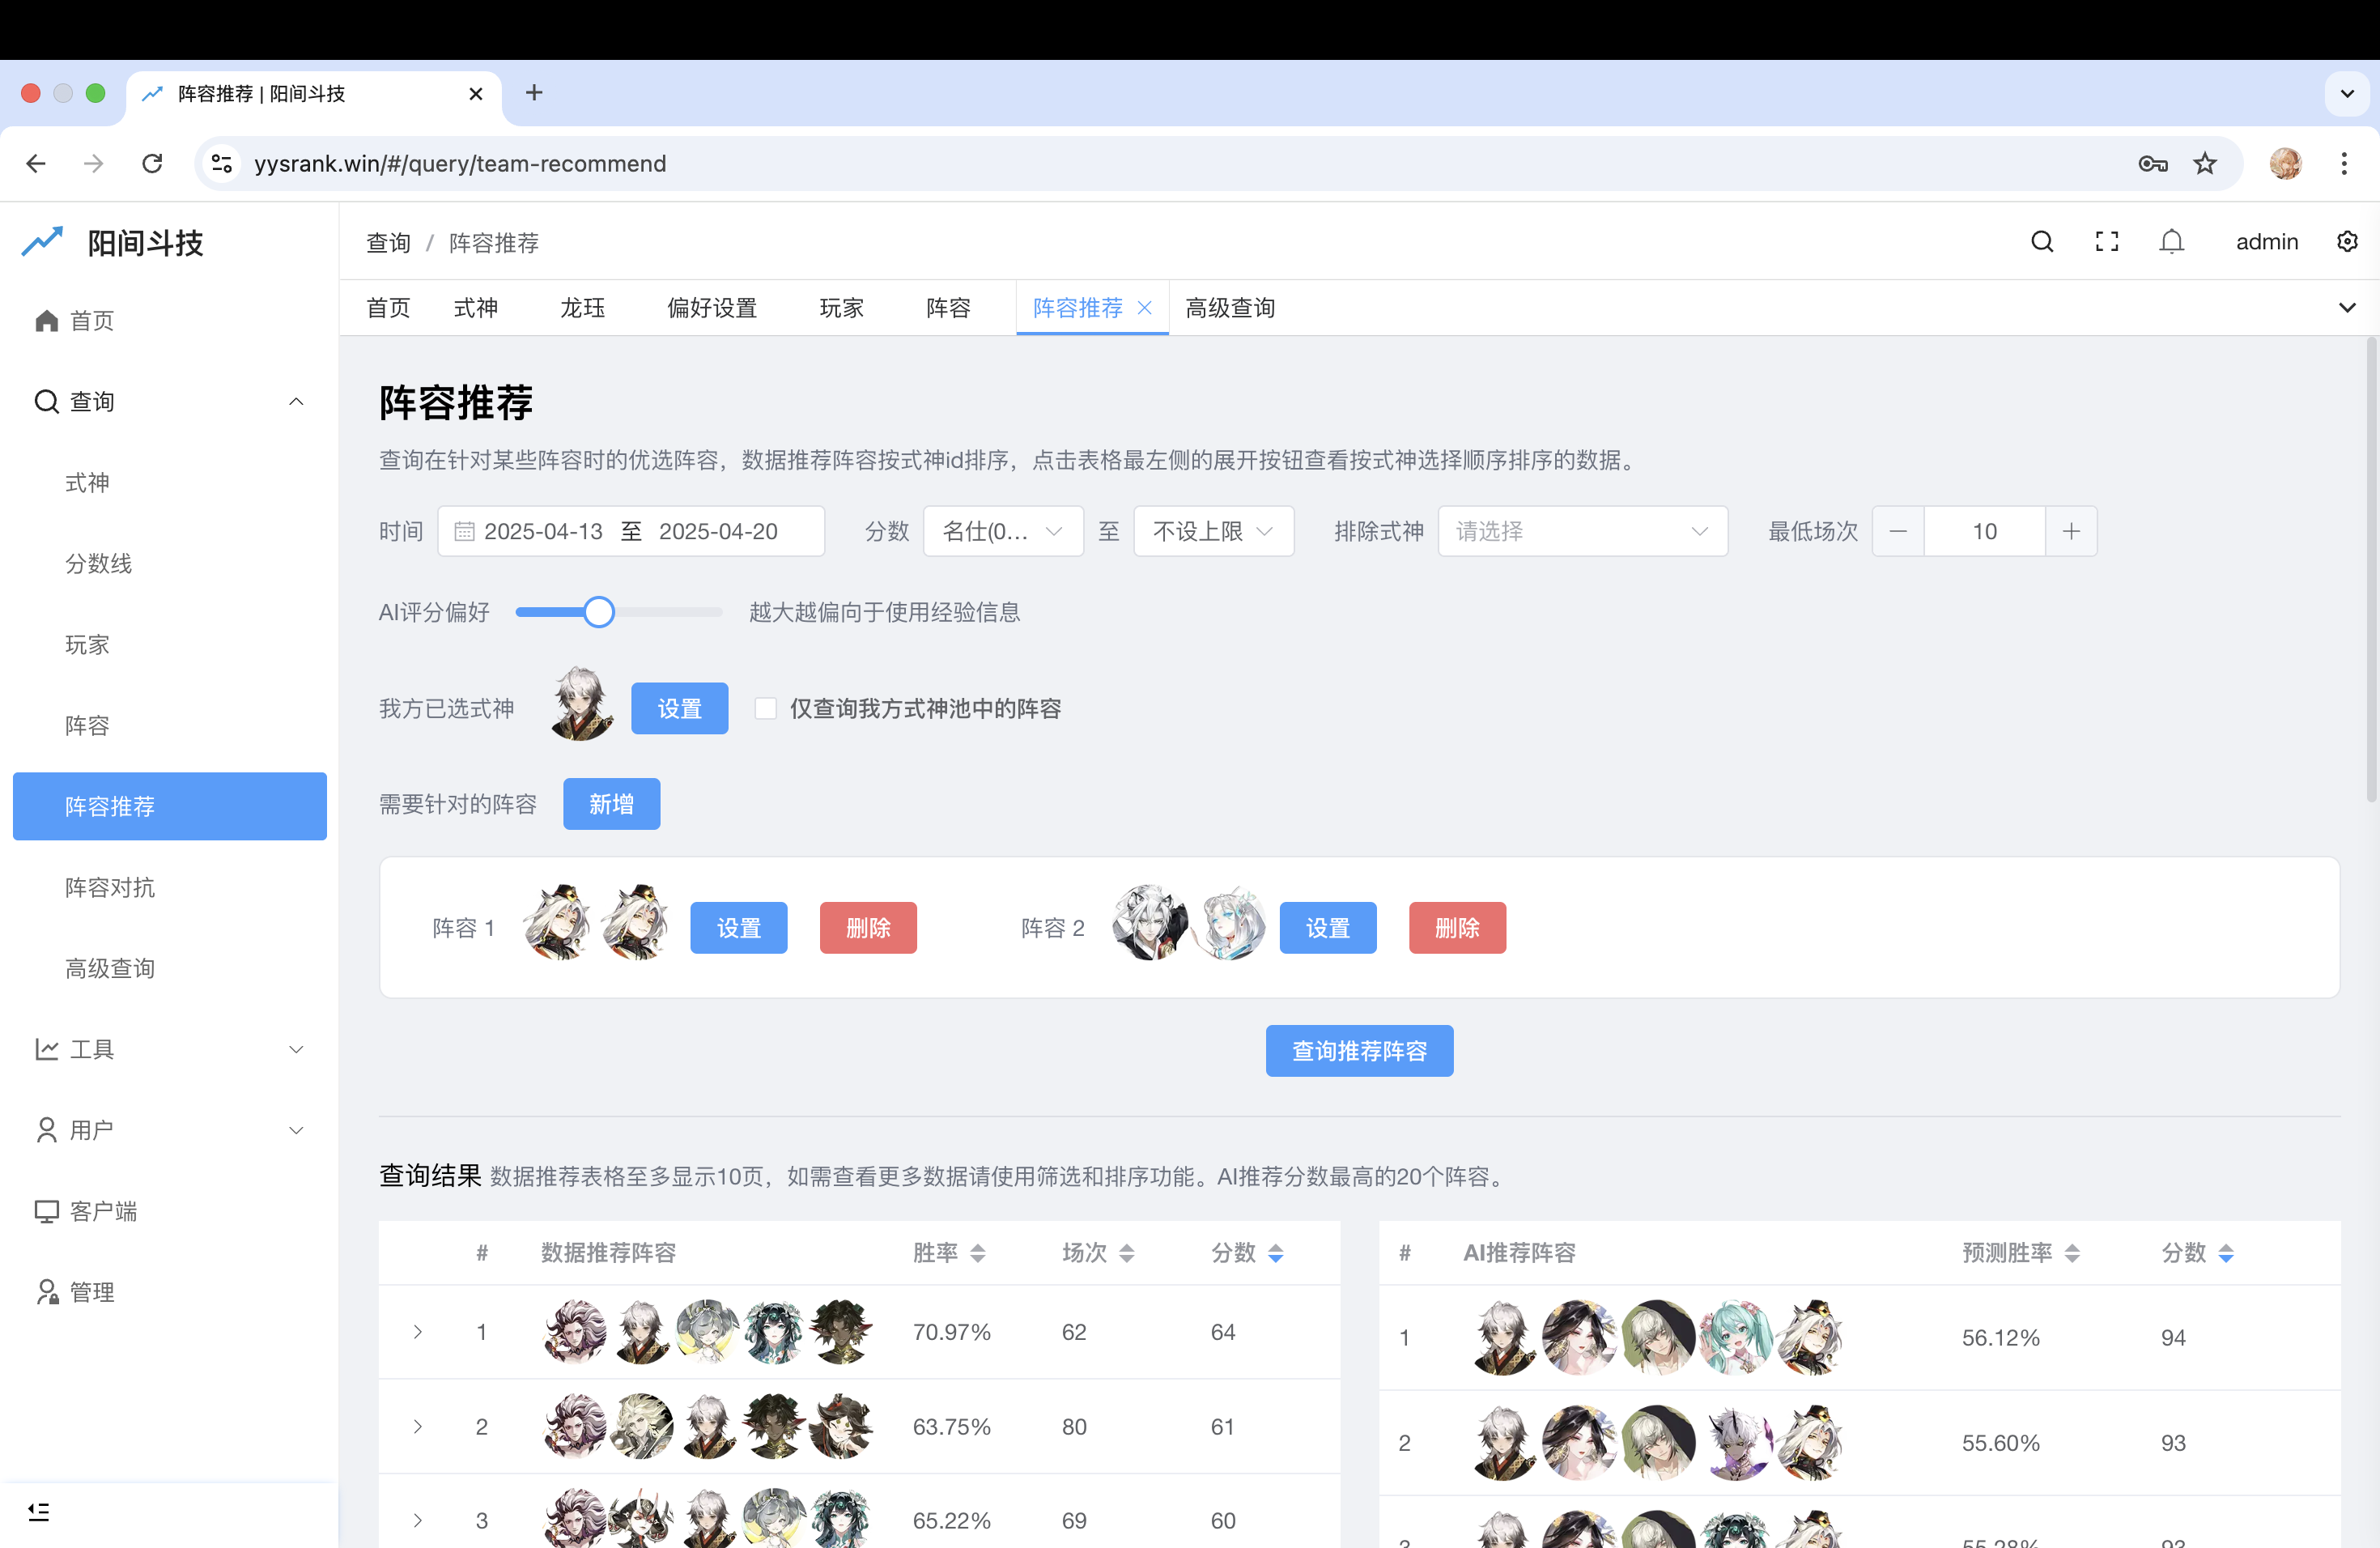Click 新增 to add a target lineup
Image resolution: width=2380 pixels, height=1548 pixels.
click(x=611, y=803)
